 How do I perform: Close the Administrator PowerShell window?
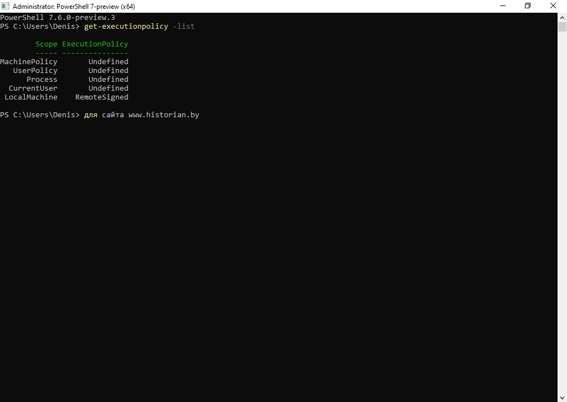click(554, 6)
